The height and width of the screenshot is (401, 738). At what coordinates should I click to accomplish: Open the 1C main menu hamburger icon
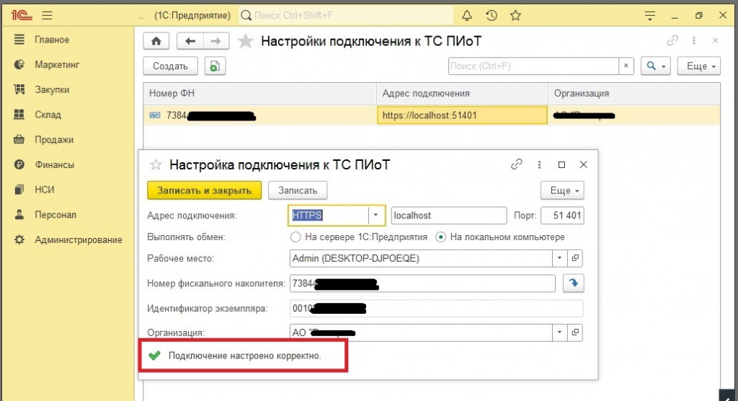tap(47, 16)
